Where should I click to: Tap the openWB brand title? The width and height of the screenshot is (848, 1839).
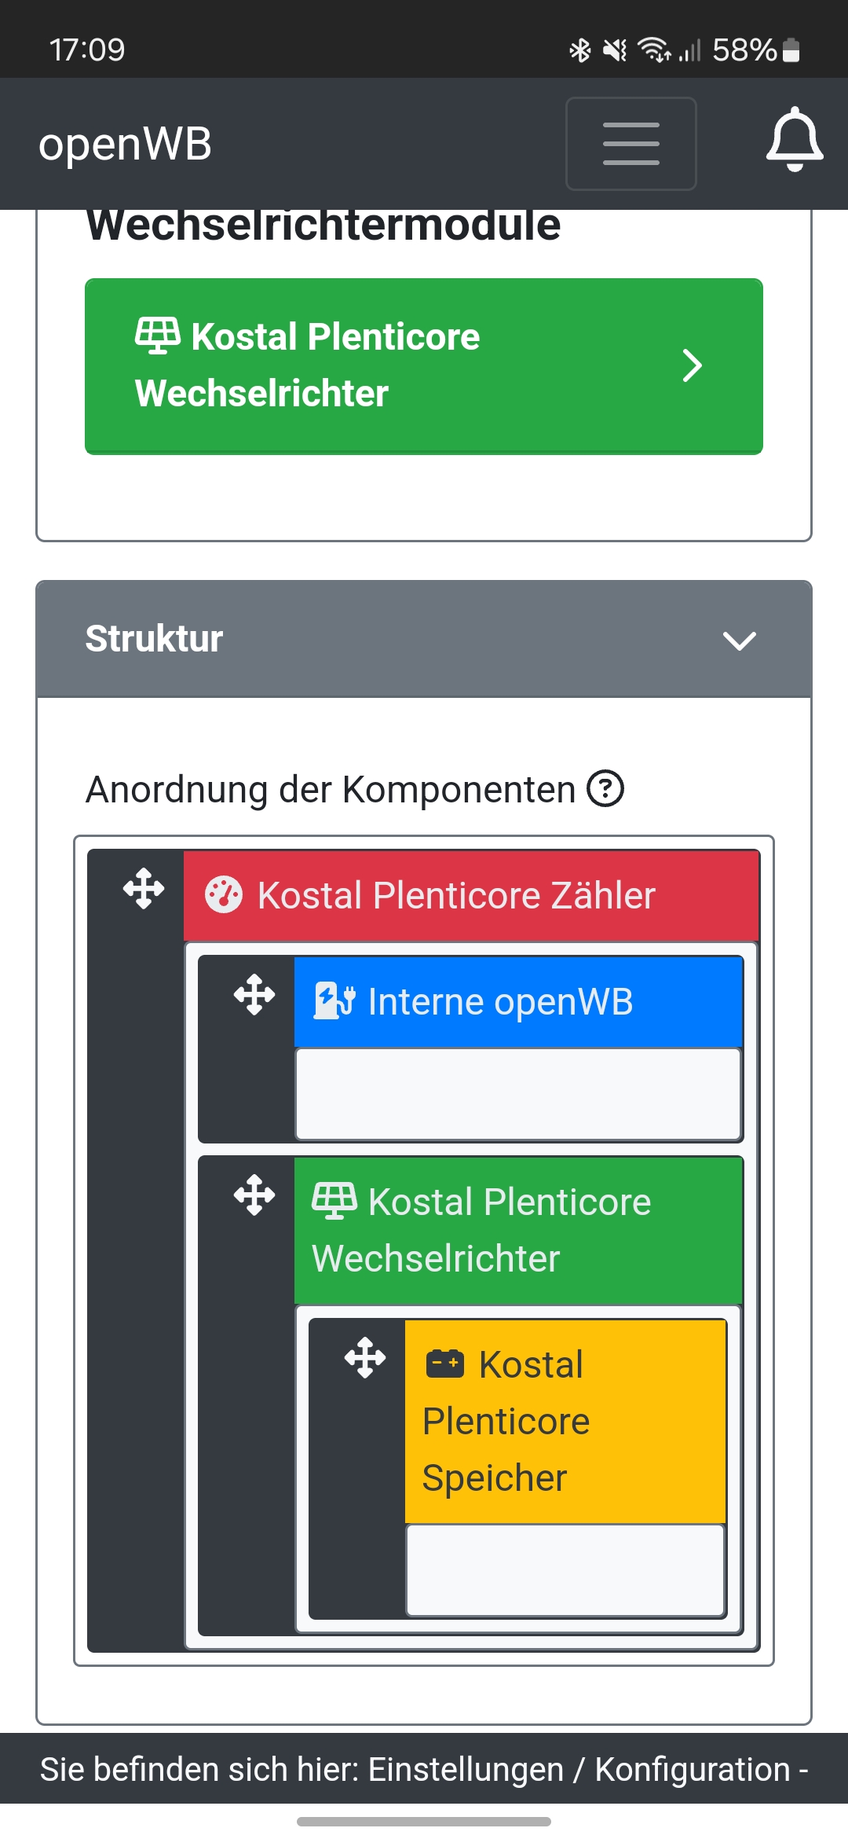pos(126,145)
